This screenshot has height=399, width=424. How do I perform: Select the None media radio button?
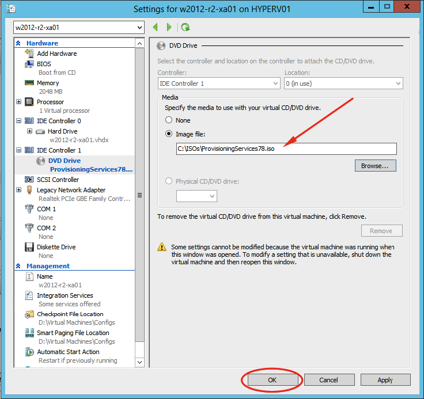click(169, 120)
